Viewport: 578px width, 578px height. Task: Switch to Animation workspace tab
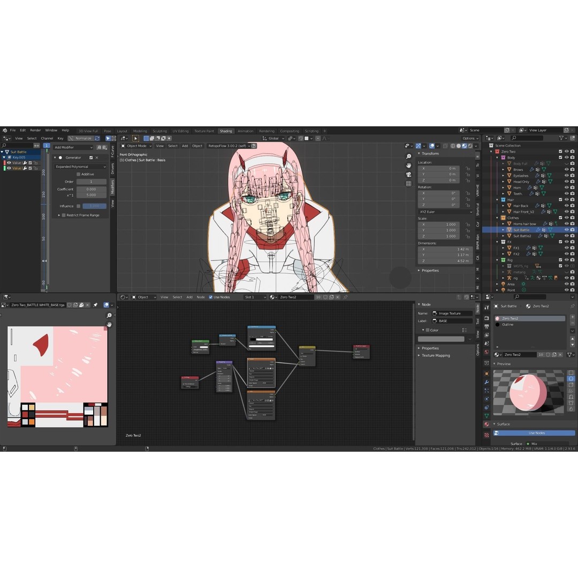point(245,131)
